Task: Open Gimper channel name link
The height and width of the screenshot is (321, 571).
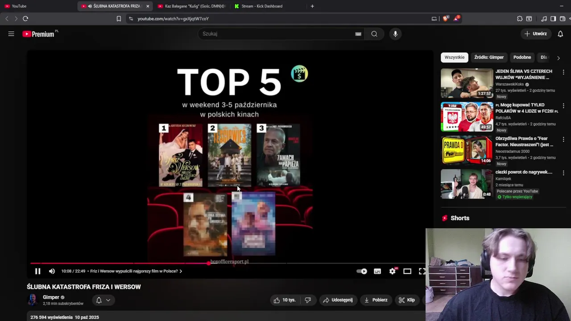Action: tap(51, 297)
